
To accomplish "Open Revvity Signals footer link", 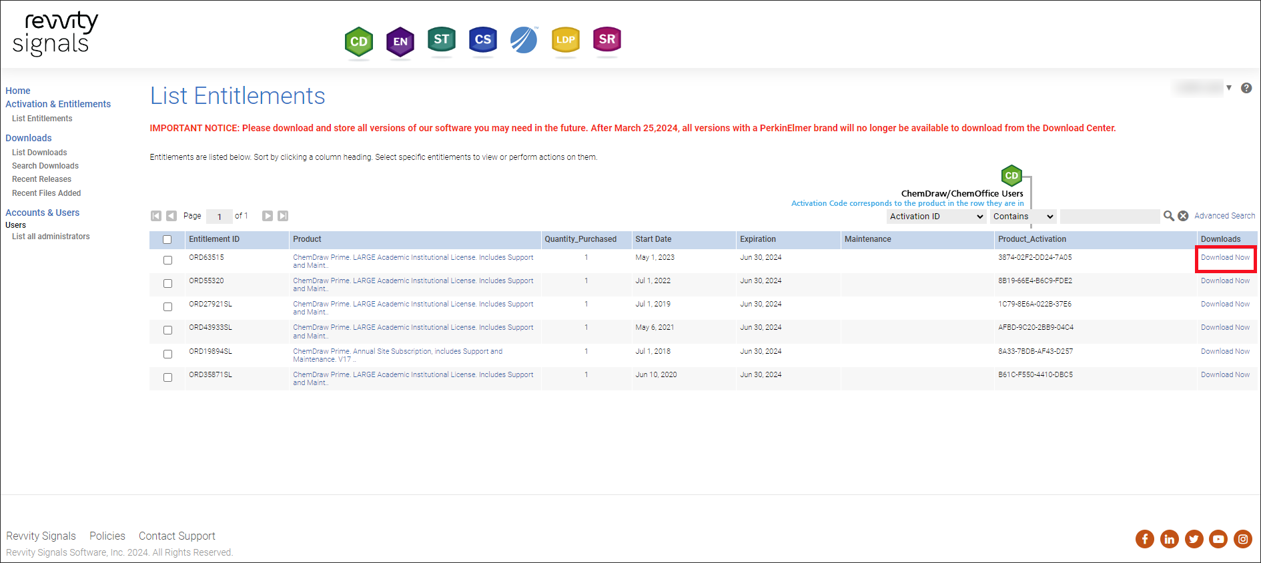I will click(41, 536).
